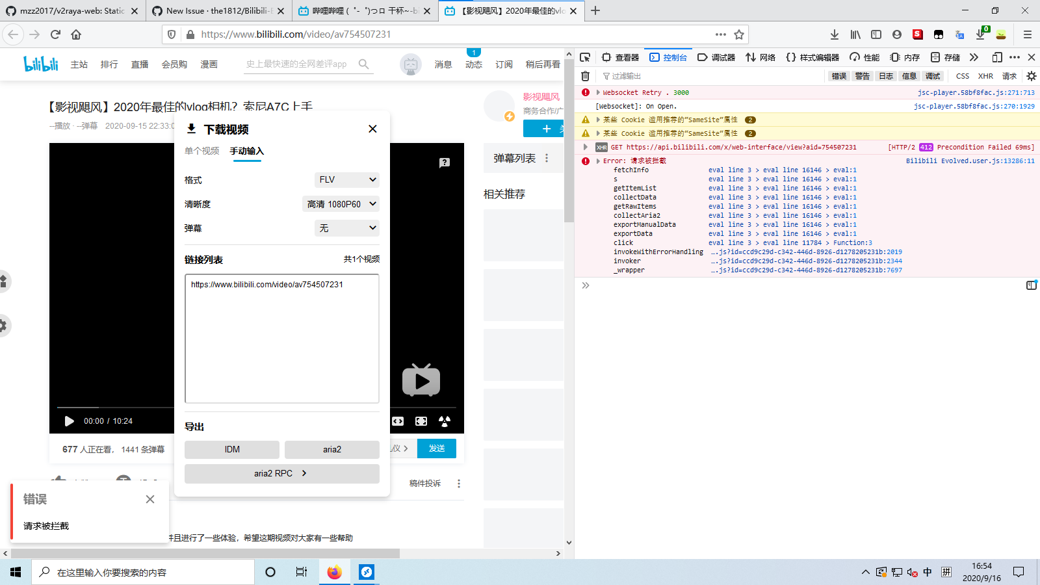Expand the Websocket Retry error entry
The width and height of the screenshot is (1040, 585).
598,92
